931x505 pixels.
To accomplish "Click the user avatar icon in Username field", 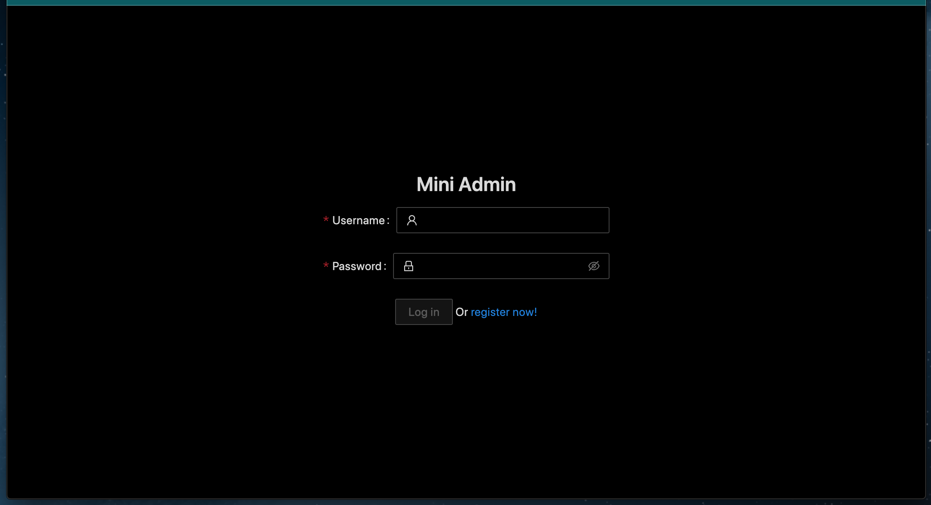I will click(x=412, y=221).
